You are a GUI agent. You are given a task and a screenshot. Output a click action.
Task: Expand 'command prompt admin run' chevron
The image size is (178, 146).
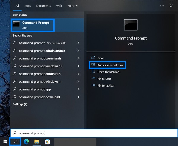coord(78,74)
